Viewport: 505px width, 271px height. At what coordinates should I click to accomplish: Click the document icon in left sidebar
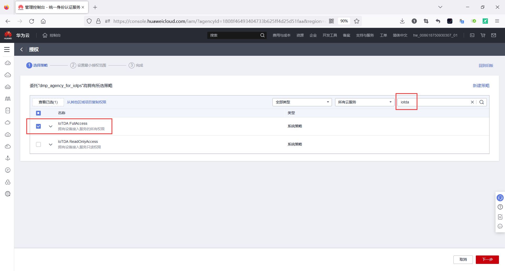click(8, 111)
